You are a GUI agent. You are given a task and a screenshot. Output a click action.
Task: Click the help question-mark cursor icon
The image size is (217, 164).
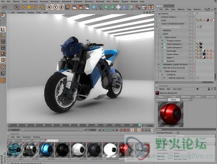tap(137, 7)
